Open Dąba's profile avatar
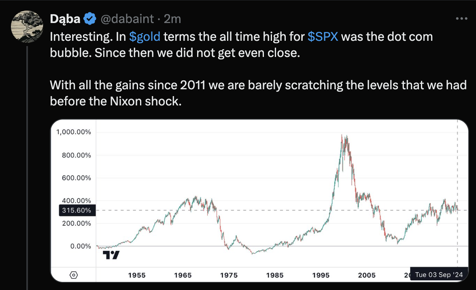476x290 pixels. tap(27, 27)
